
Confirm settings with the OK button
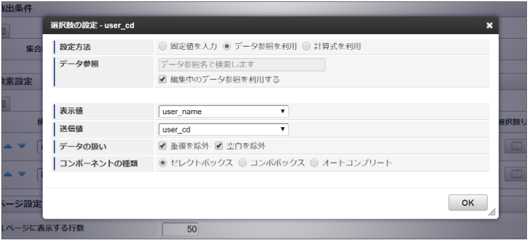click(x=467, y=203)
